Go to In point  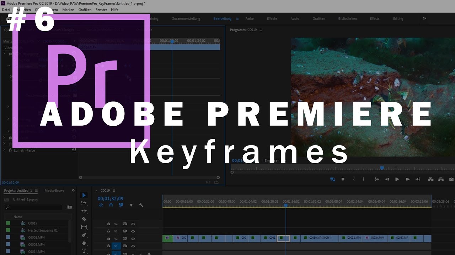click(377, 179)
